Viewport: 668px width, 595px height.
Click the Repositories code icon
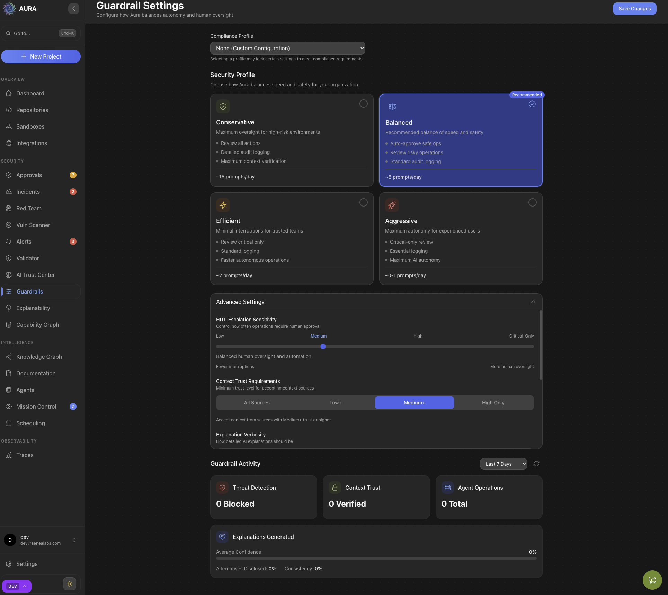[9, 110]
